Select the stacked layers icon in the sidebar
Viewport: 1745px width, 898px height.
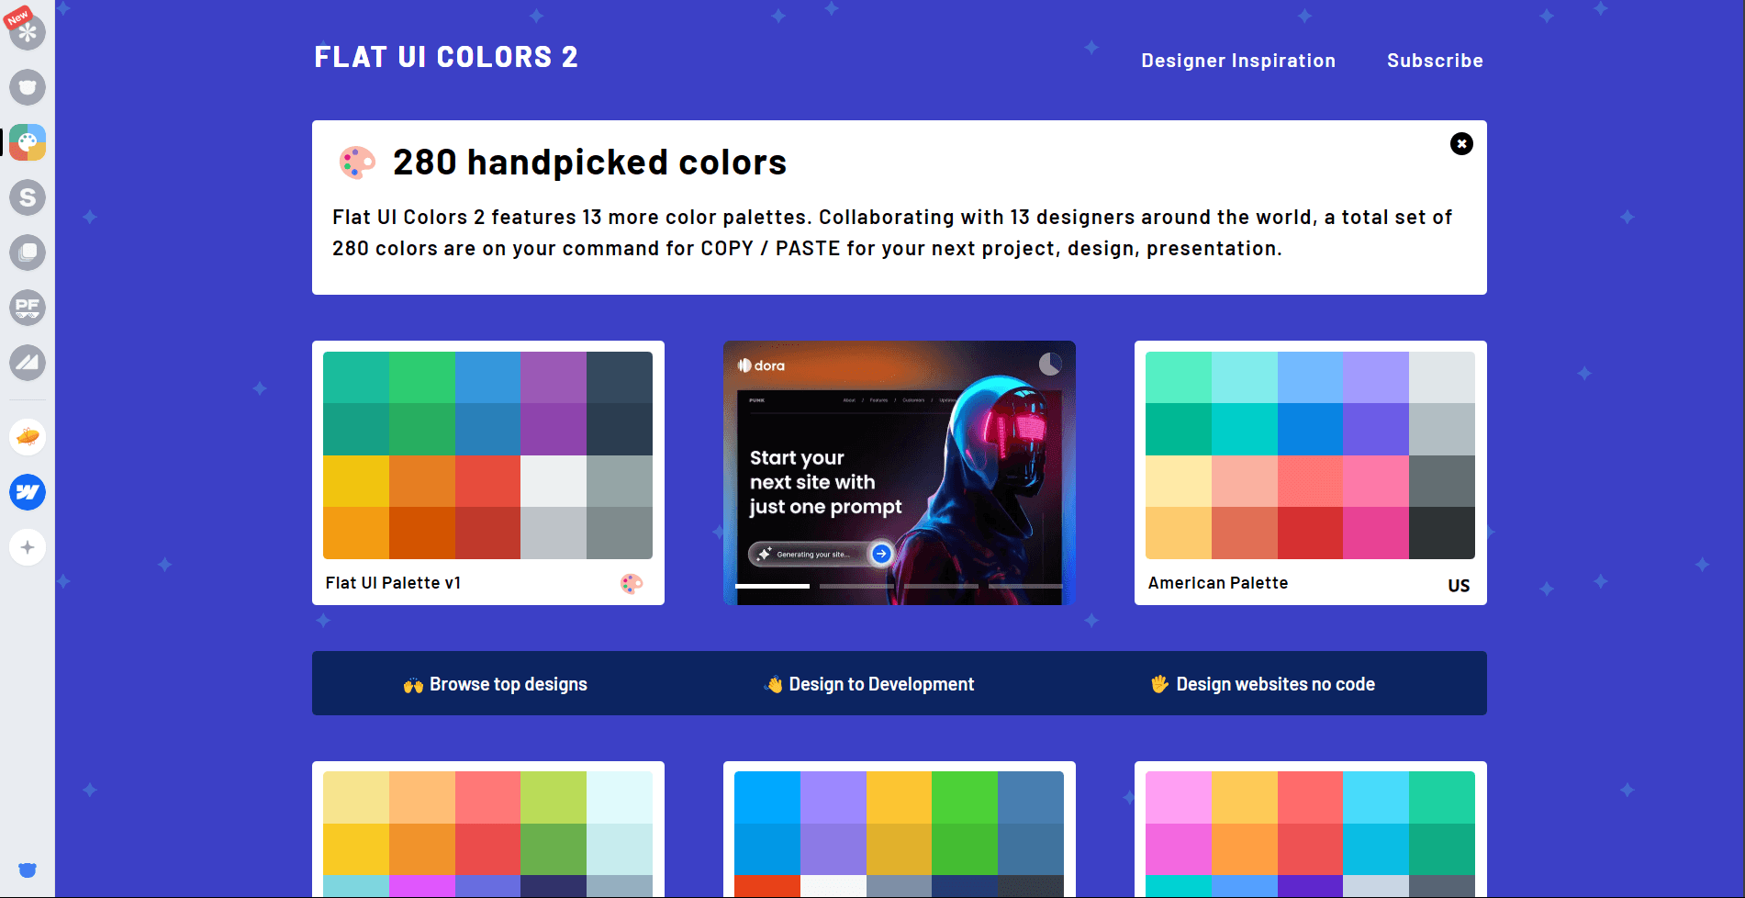pos(28,253)
